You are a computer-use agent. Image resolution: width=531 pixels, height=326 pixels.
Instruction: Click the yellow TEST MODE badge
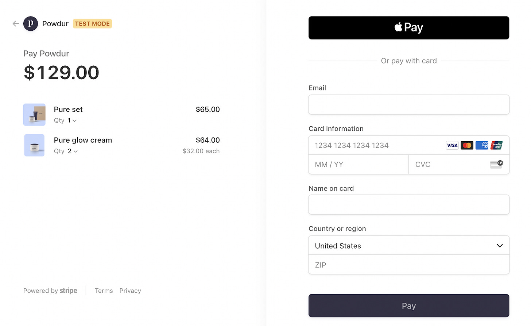click(x=92, y=23)
